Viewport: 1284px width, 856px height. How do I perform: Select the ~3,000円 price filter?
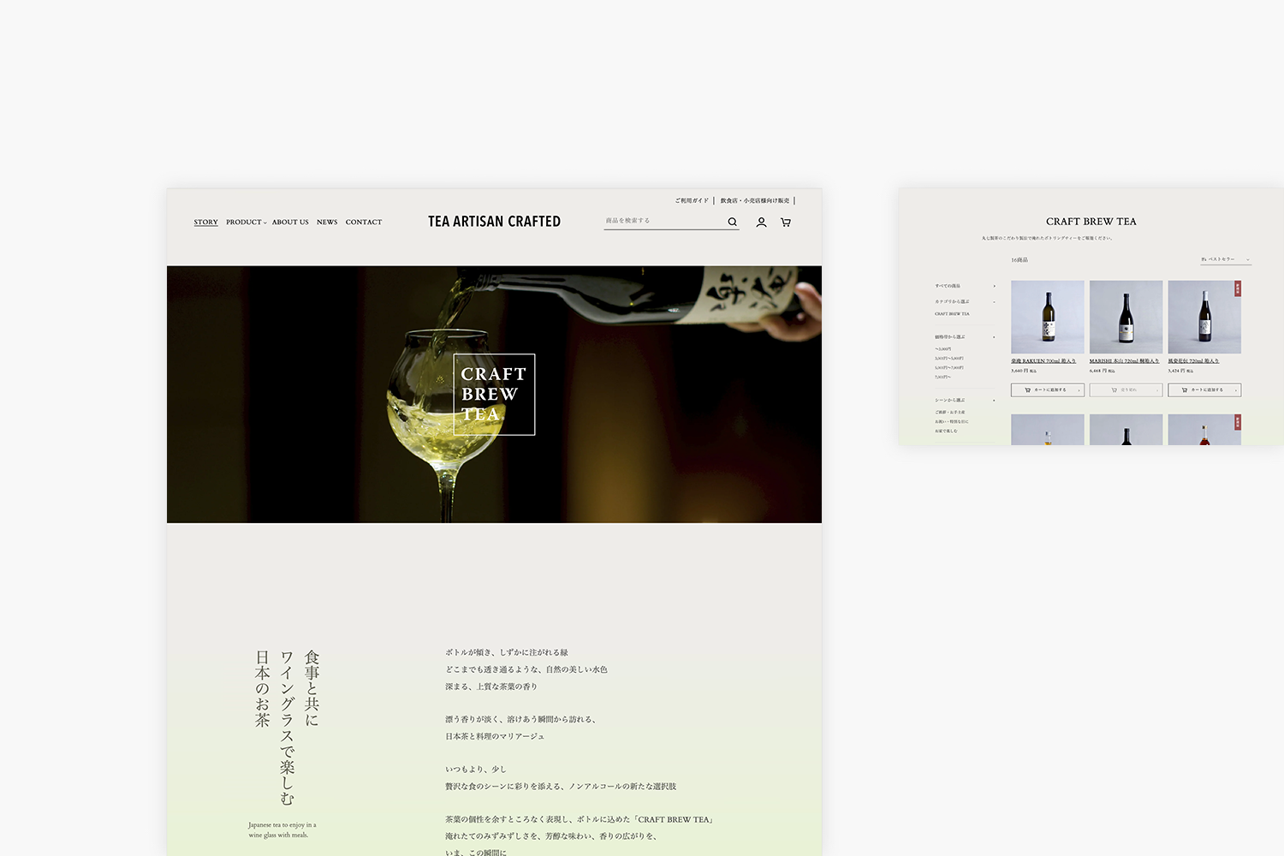pyautogui.click(x=943, y=348)
